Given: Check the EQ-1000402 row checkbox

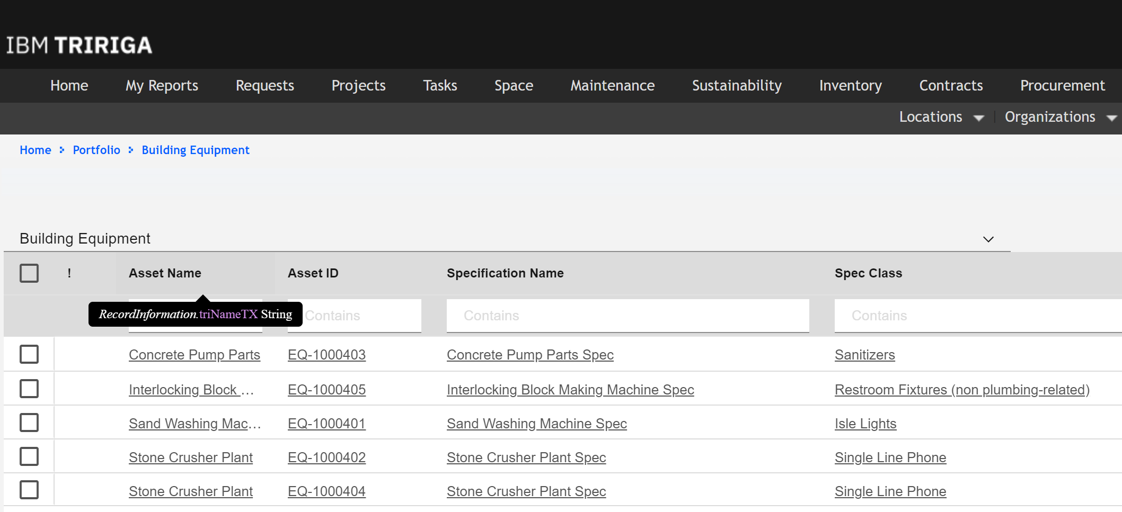Looking at the screenshot, I should tap(29, 456).
